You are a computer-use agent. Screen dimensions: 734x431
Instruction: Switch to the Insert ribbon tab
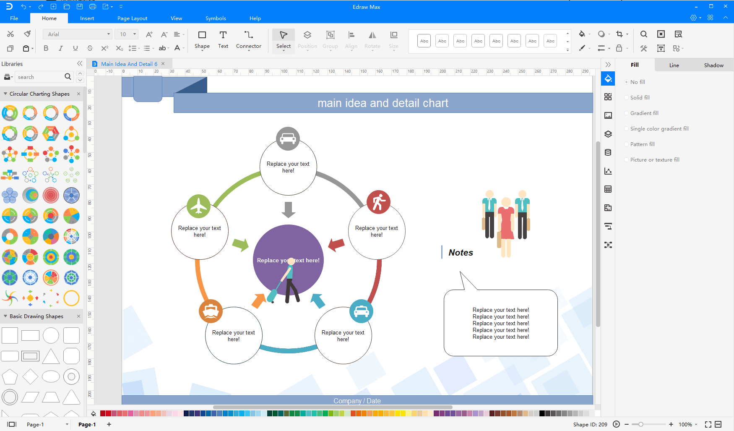(87, 18)
